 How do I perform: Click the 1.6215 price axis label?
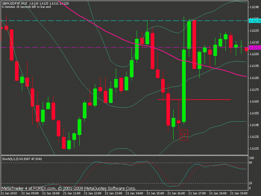254,43
